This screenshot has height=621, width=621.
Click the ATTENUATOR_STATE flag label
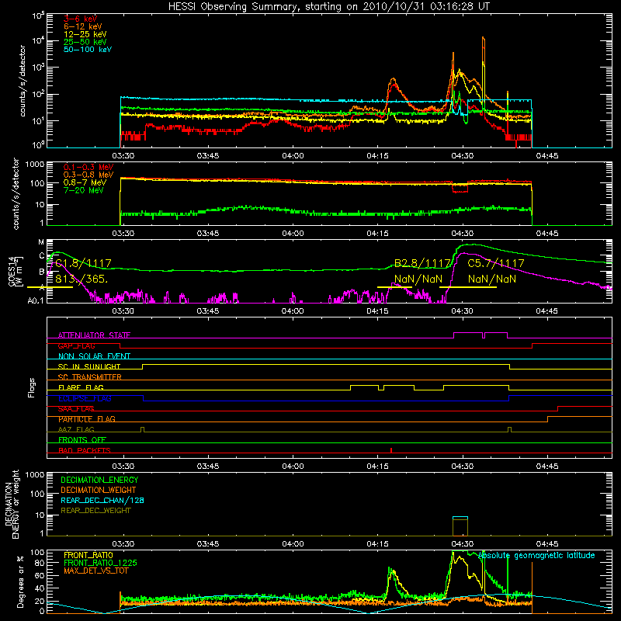pos(94,335)
